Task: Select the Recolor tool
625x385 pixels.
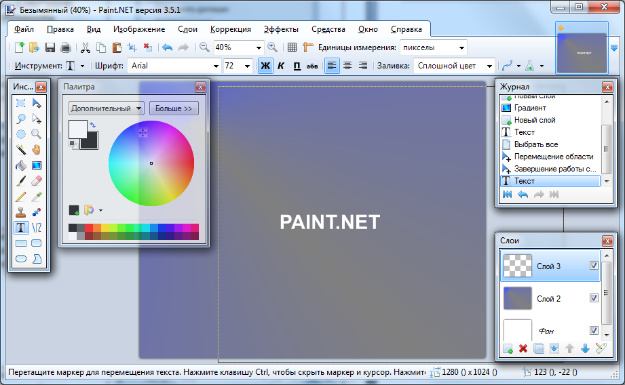Action: click(x=36, y=211)
